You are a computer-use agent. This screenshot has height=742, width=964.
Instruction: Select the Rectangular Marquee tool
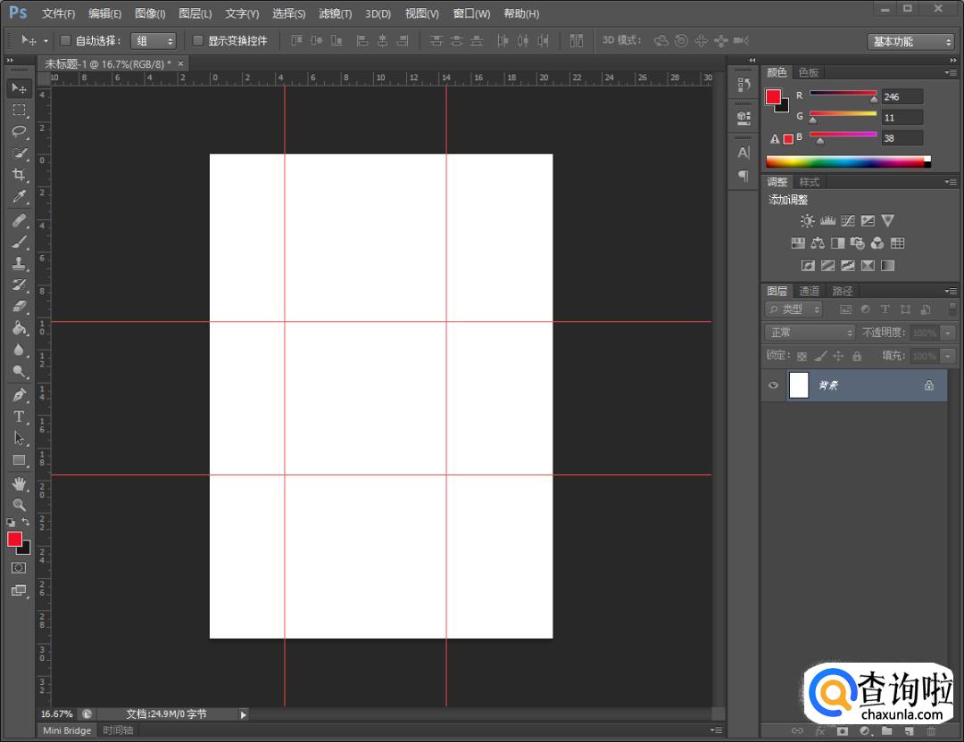(x=19, y=110)
